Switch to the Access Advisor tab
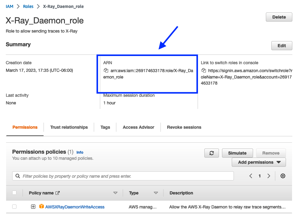This screenshot has height=220, width=296. coord(138,127)
